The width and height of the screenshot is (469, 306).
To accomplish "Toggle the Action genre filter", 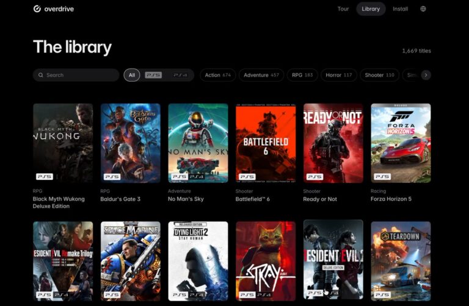I will click(x=218, y=75).
